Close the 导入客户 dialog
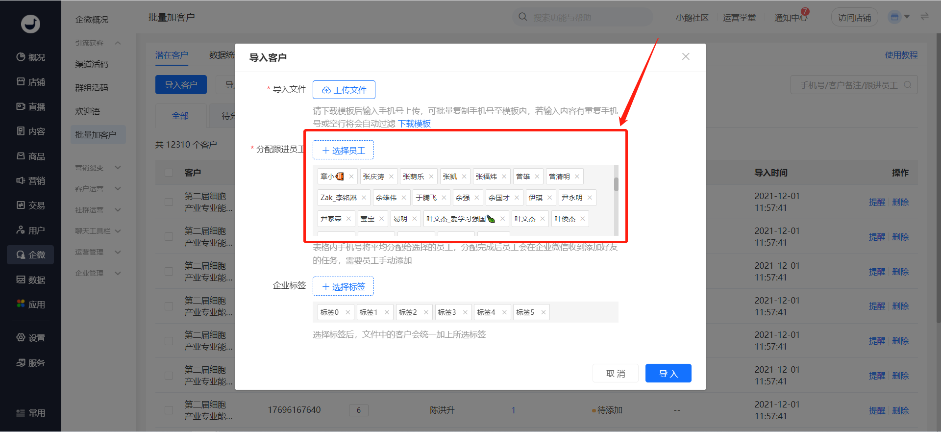This screenshot has width=941, height=432. click(x=686, y=56)
